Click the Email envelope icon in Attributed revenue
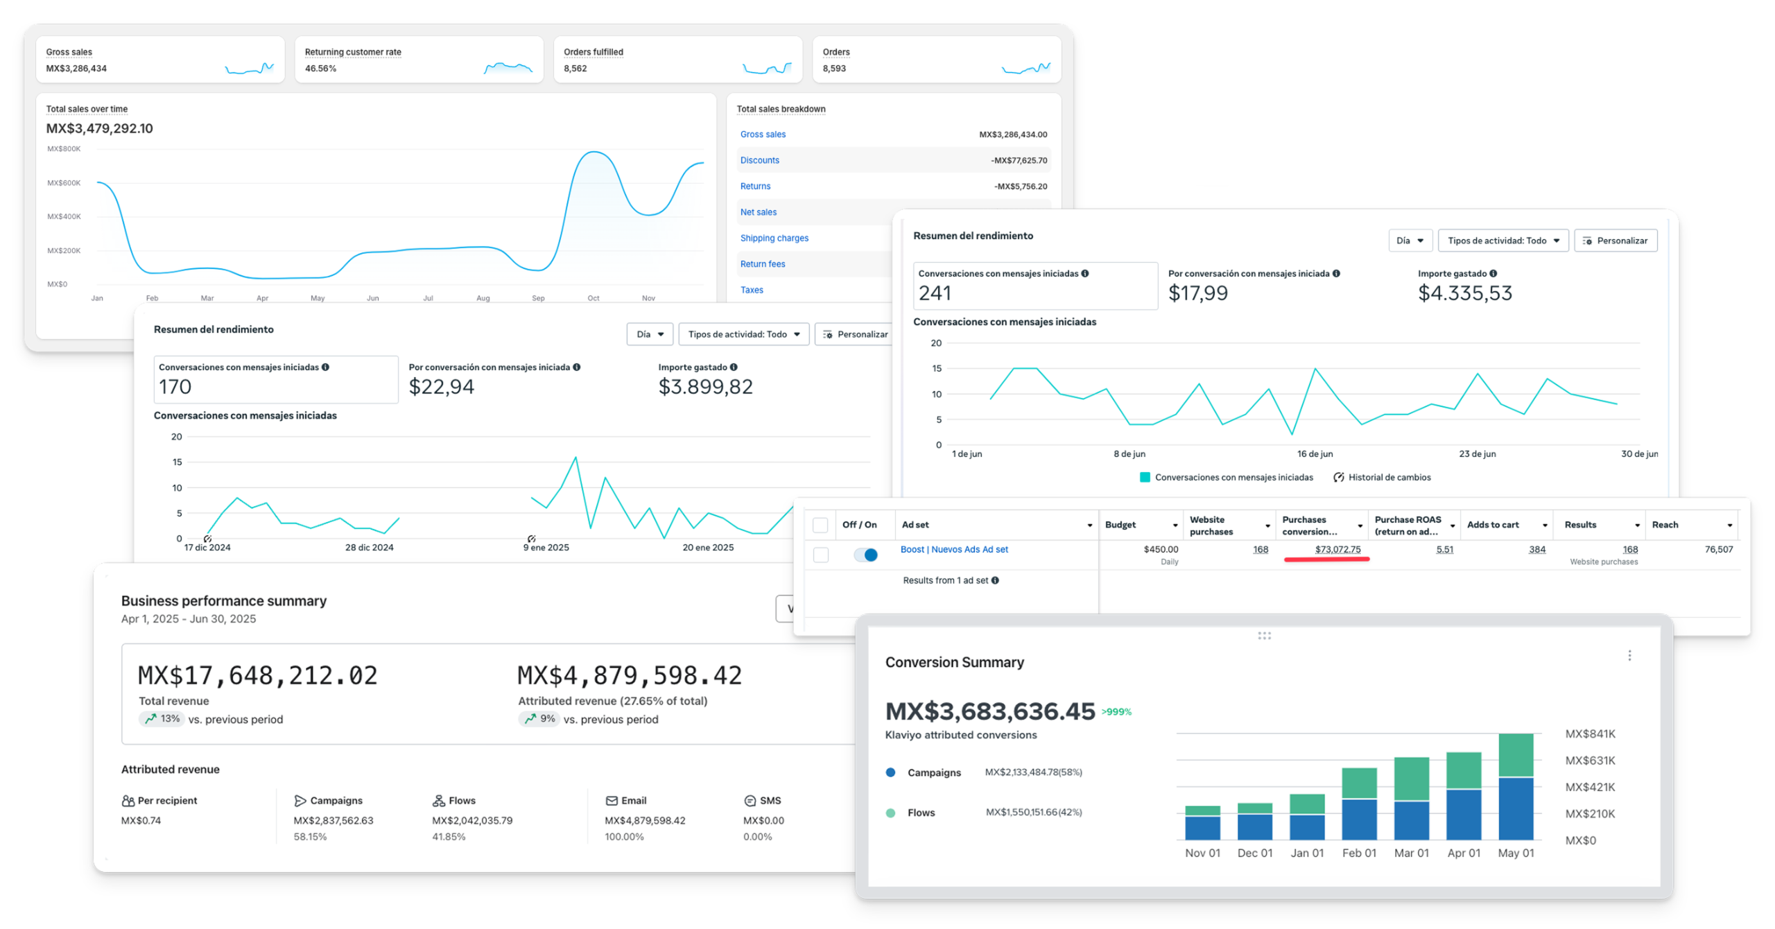The height and width of the screenshot is (929, 1775). click(612, 801)
